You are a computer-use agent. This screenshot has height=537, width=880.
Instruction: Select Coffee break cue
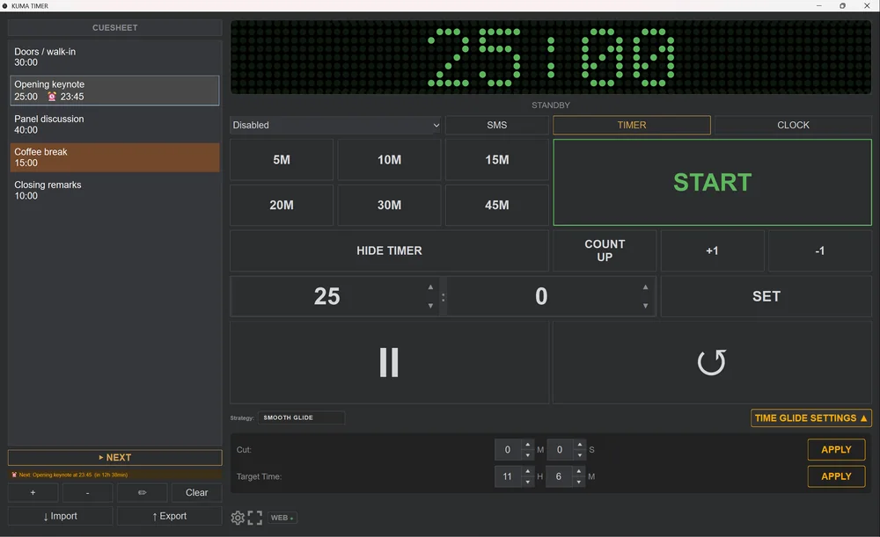114,157
